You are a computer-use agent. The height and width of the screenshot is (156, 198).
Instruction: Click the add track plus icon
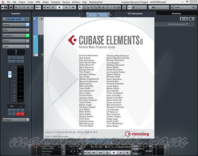[80, 15]
